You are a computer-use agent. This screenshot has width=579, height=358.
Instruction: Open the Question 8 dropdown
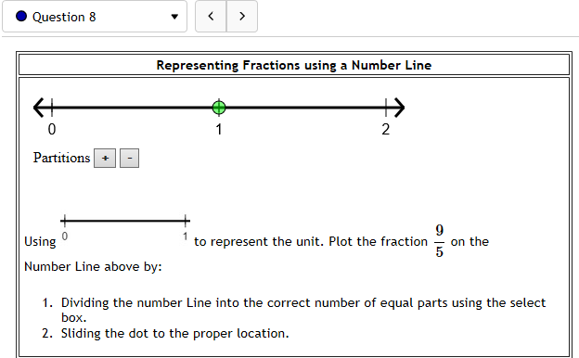tap(95, 17)
